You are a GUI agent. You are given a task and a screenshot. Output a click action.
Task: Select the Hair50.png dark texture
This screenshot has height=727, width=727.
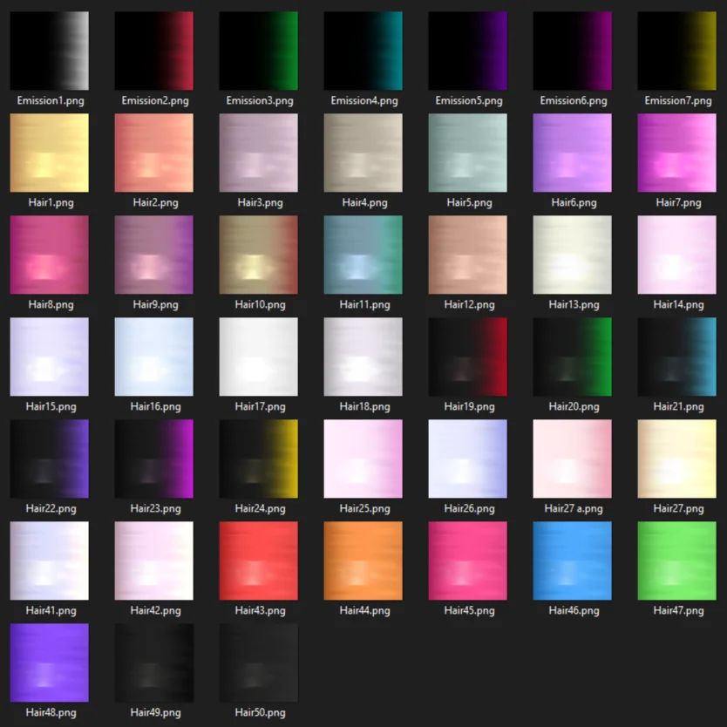coord(259,662)
